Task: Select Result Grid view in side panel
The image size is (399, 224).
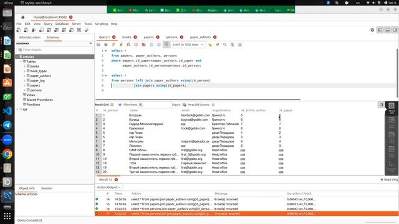Action: [392, 108]
